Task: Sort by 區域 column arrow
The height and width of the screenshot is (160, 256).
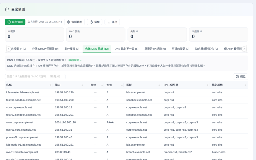Action: (159, 85)
